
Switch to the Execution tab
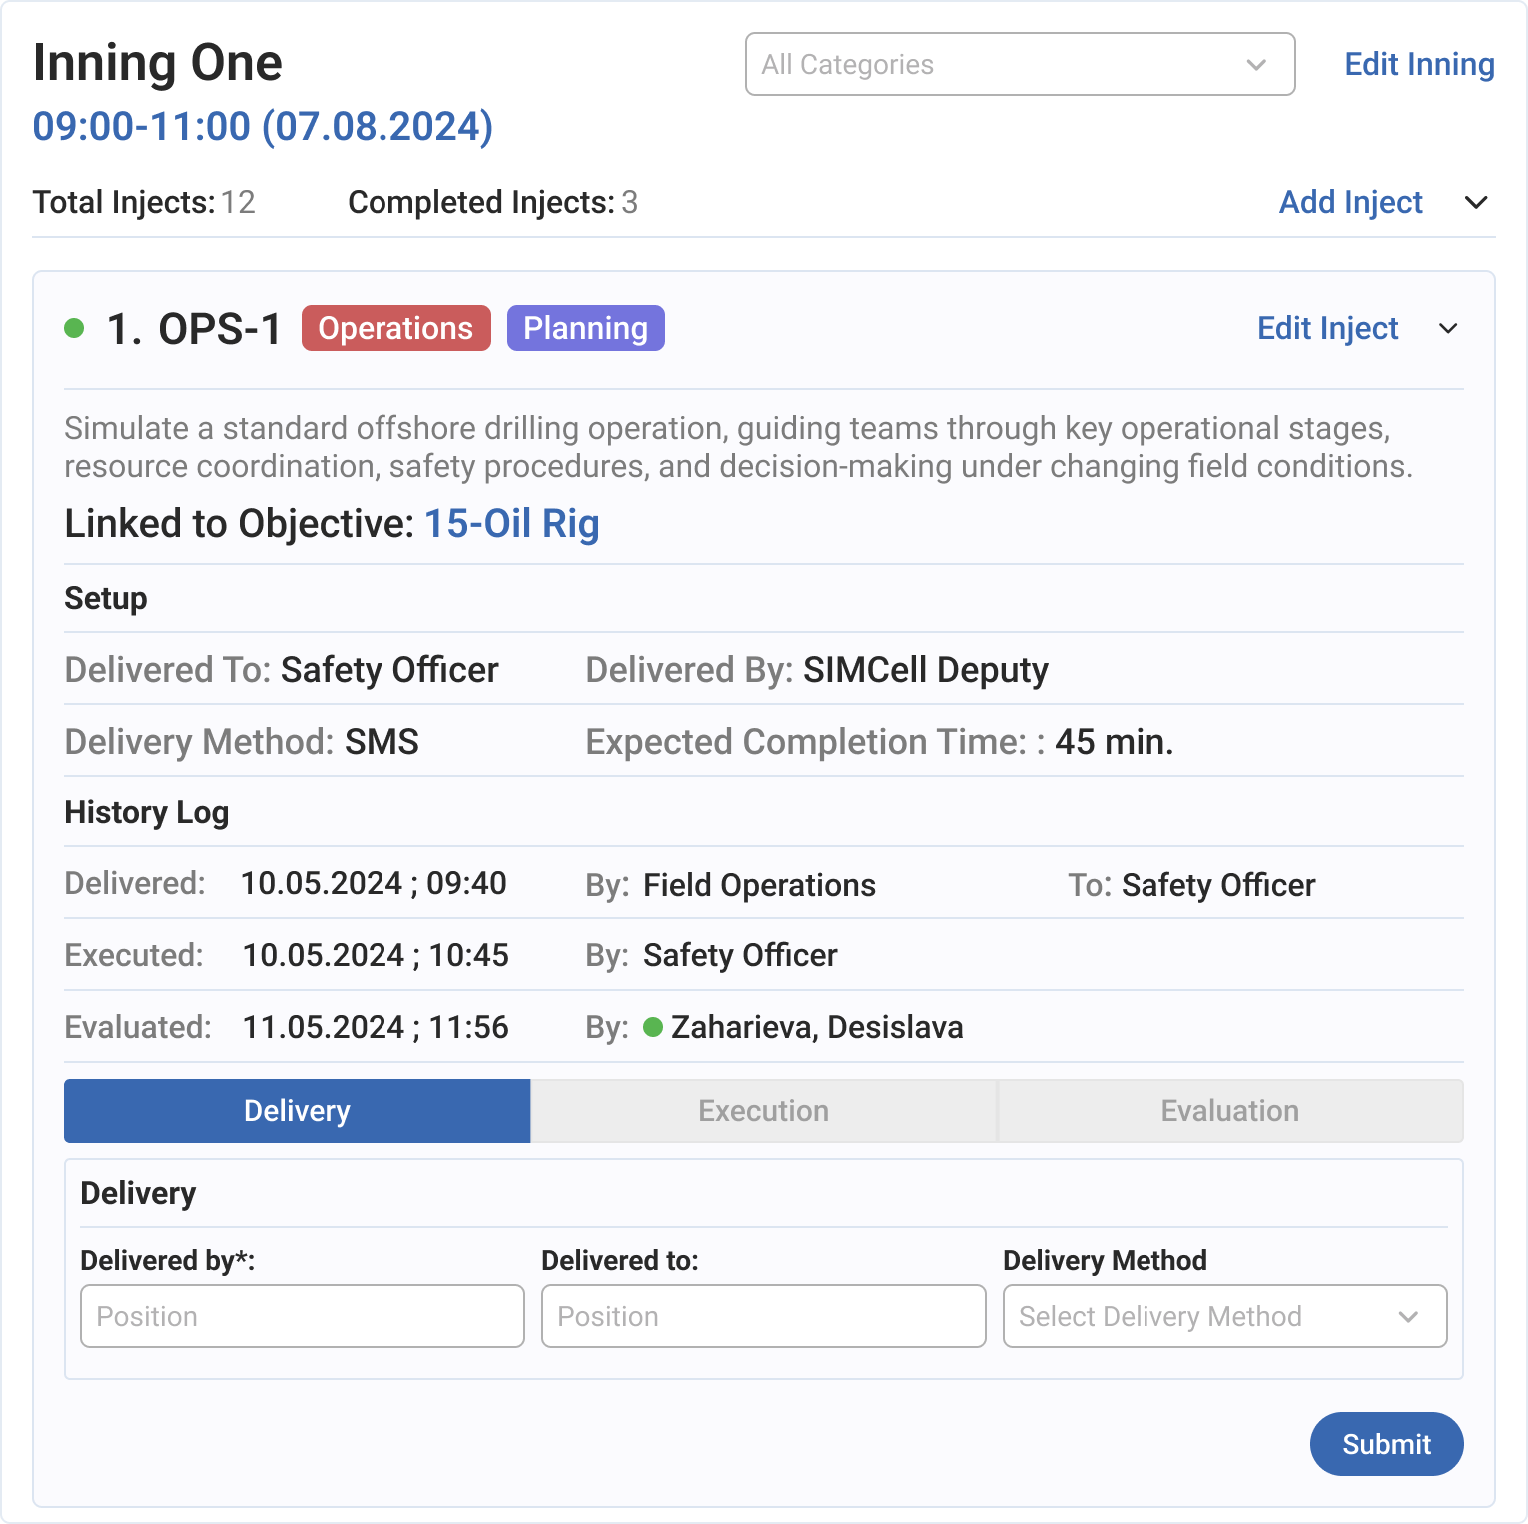point(763,1111)
